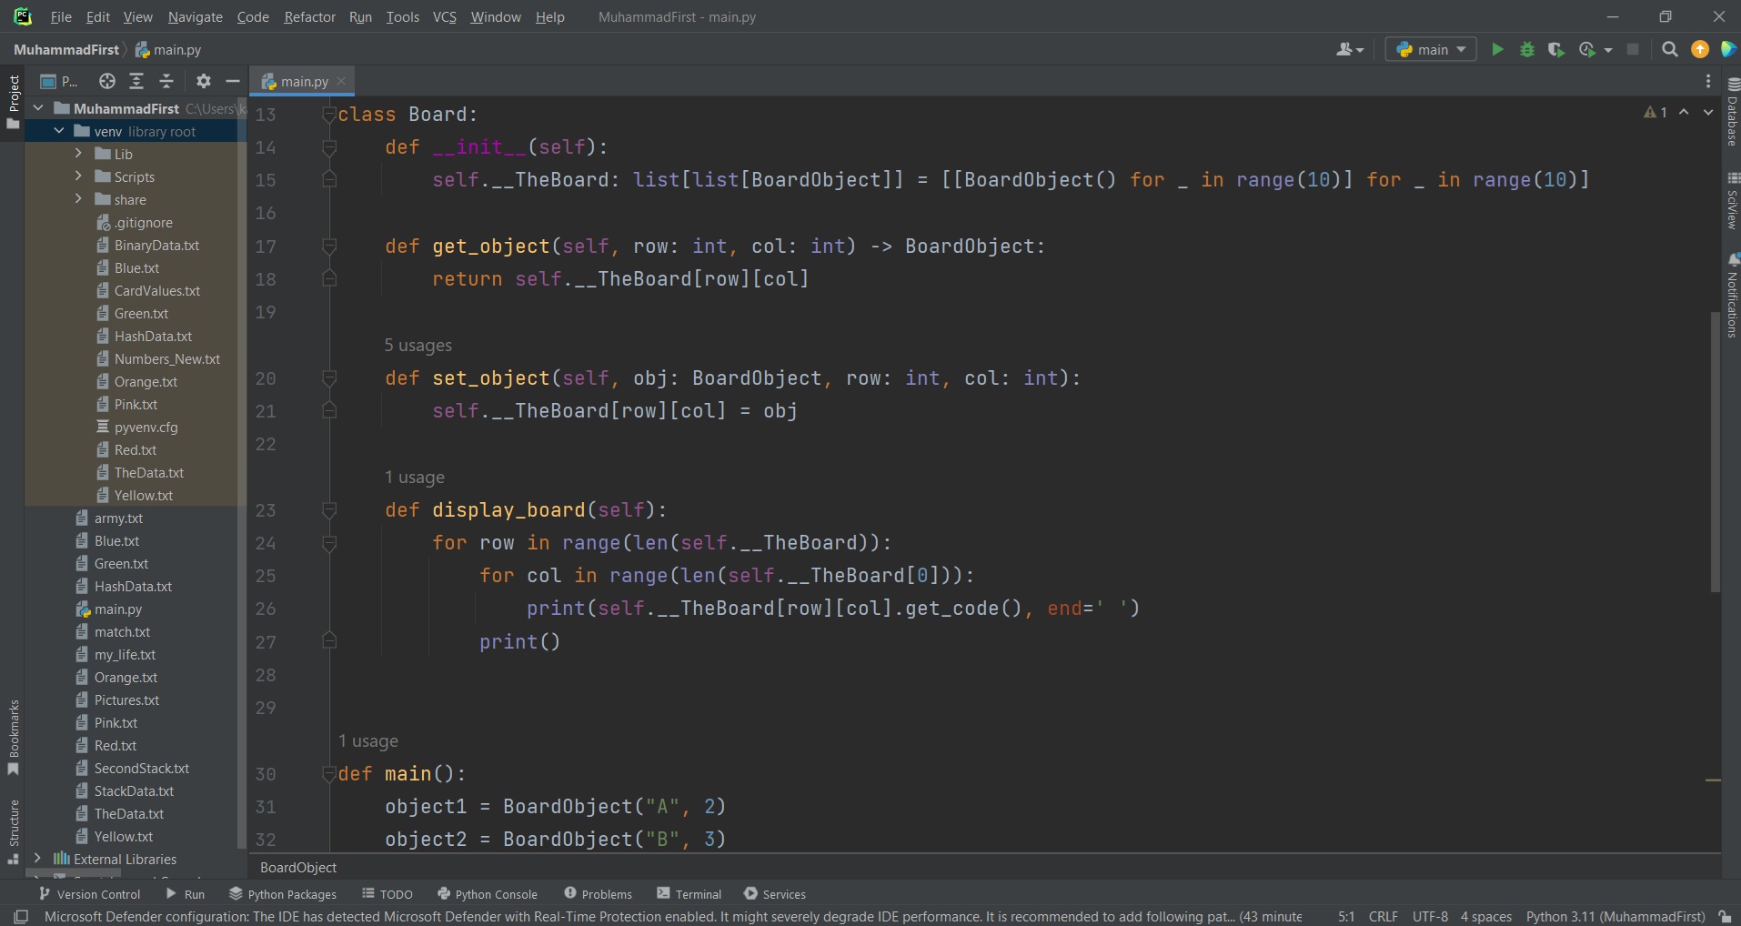Run the main configuration

(x=1497, y=49)
